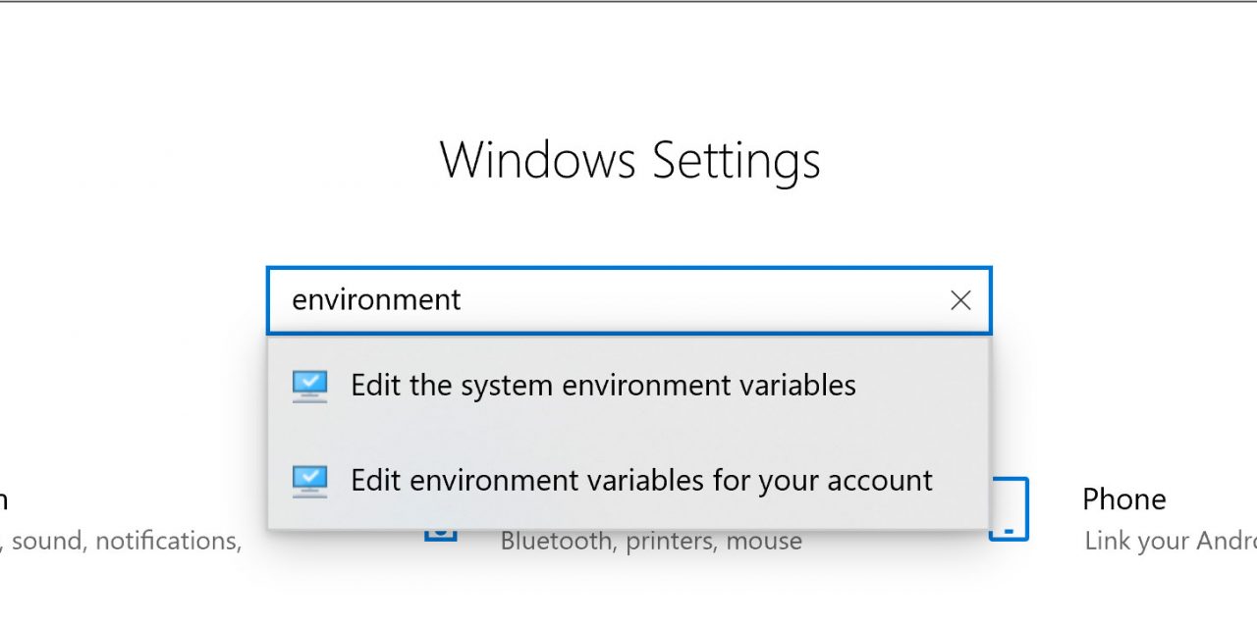Open 'Edit the system environment variables' suggestion

point(603,386)
